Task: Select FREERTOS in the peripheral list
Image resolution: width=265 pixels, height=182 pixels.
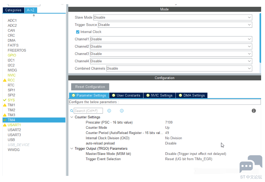Action: click(17, 50)
